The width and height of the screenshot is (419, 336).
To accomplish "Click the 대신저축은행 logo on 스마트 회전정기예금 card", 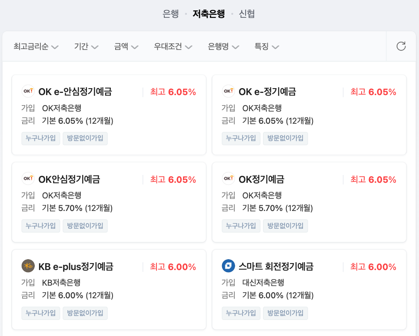I will pyautogui.click(x=228, y=267).
